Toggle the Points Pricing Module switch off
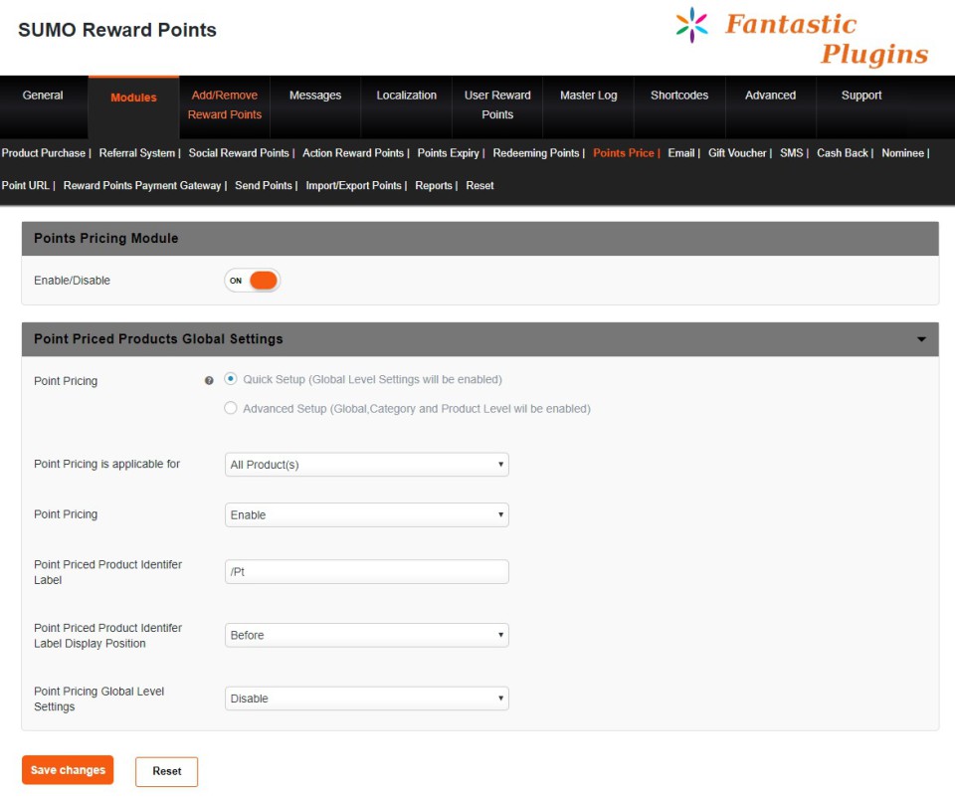This screenshot has width=955, height=800. point(253,281)
